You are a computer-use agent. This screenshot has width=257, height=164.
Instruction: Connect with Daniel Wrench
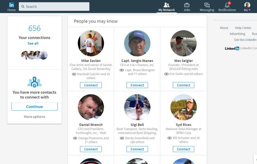[x=91, y=149]
